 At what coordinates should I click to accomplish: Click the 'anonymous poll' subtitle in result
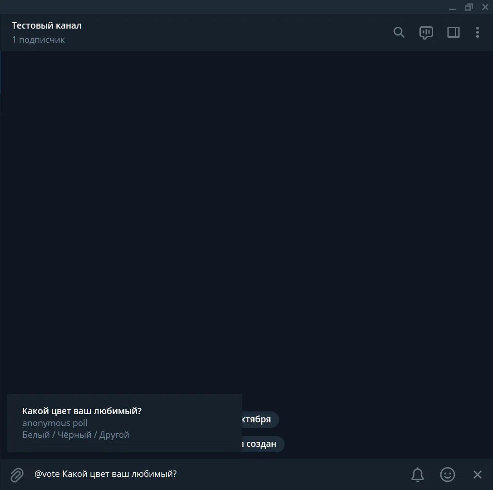(x=55, y=423)
